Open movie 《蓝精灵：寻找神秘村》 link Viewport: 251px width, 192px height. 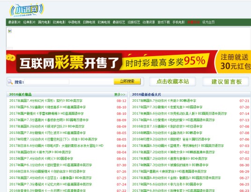[178, 146]
